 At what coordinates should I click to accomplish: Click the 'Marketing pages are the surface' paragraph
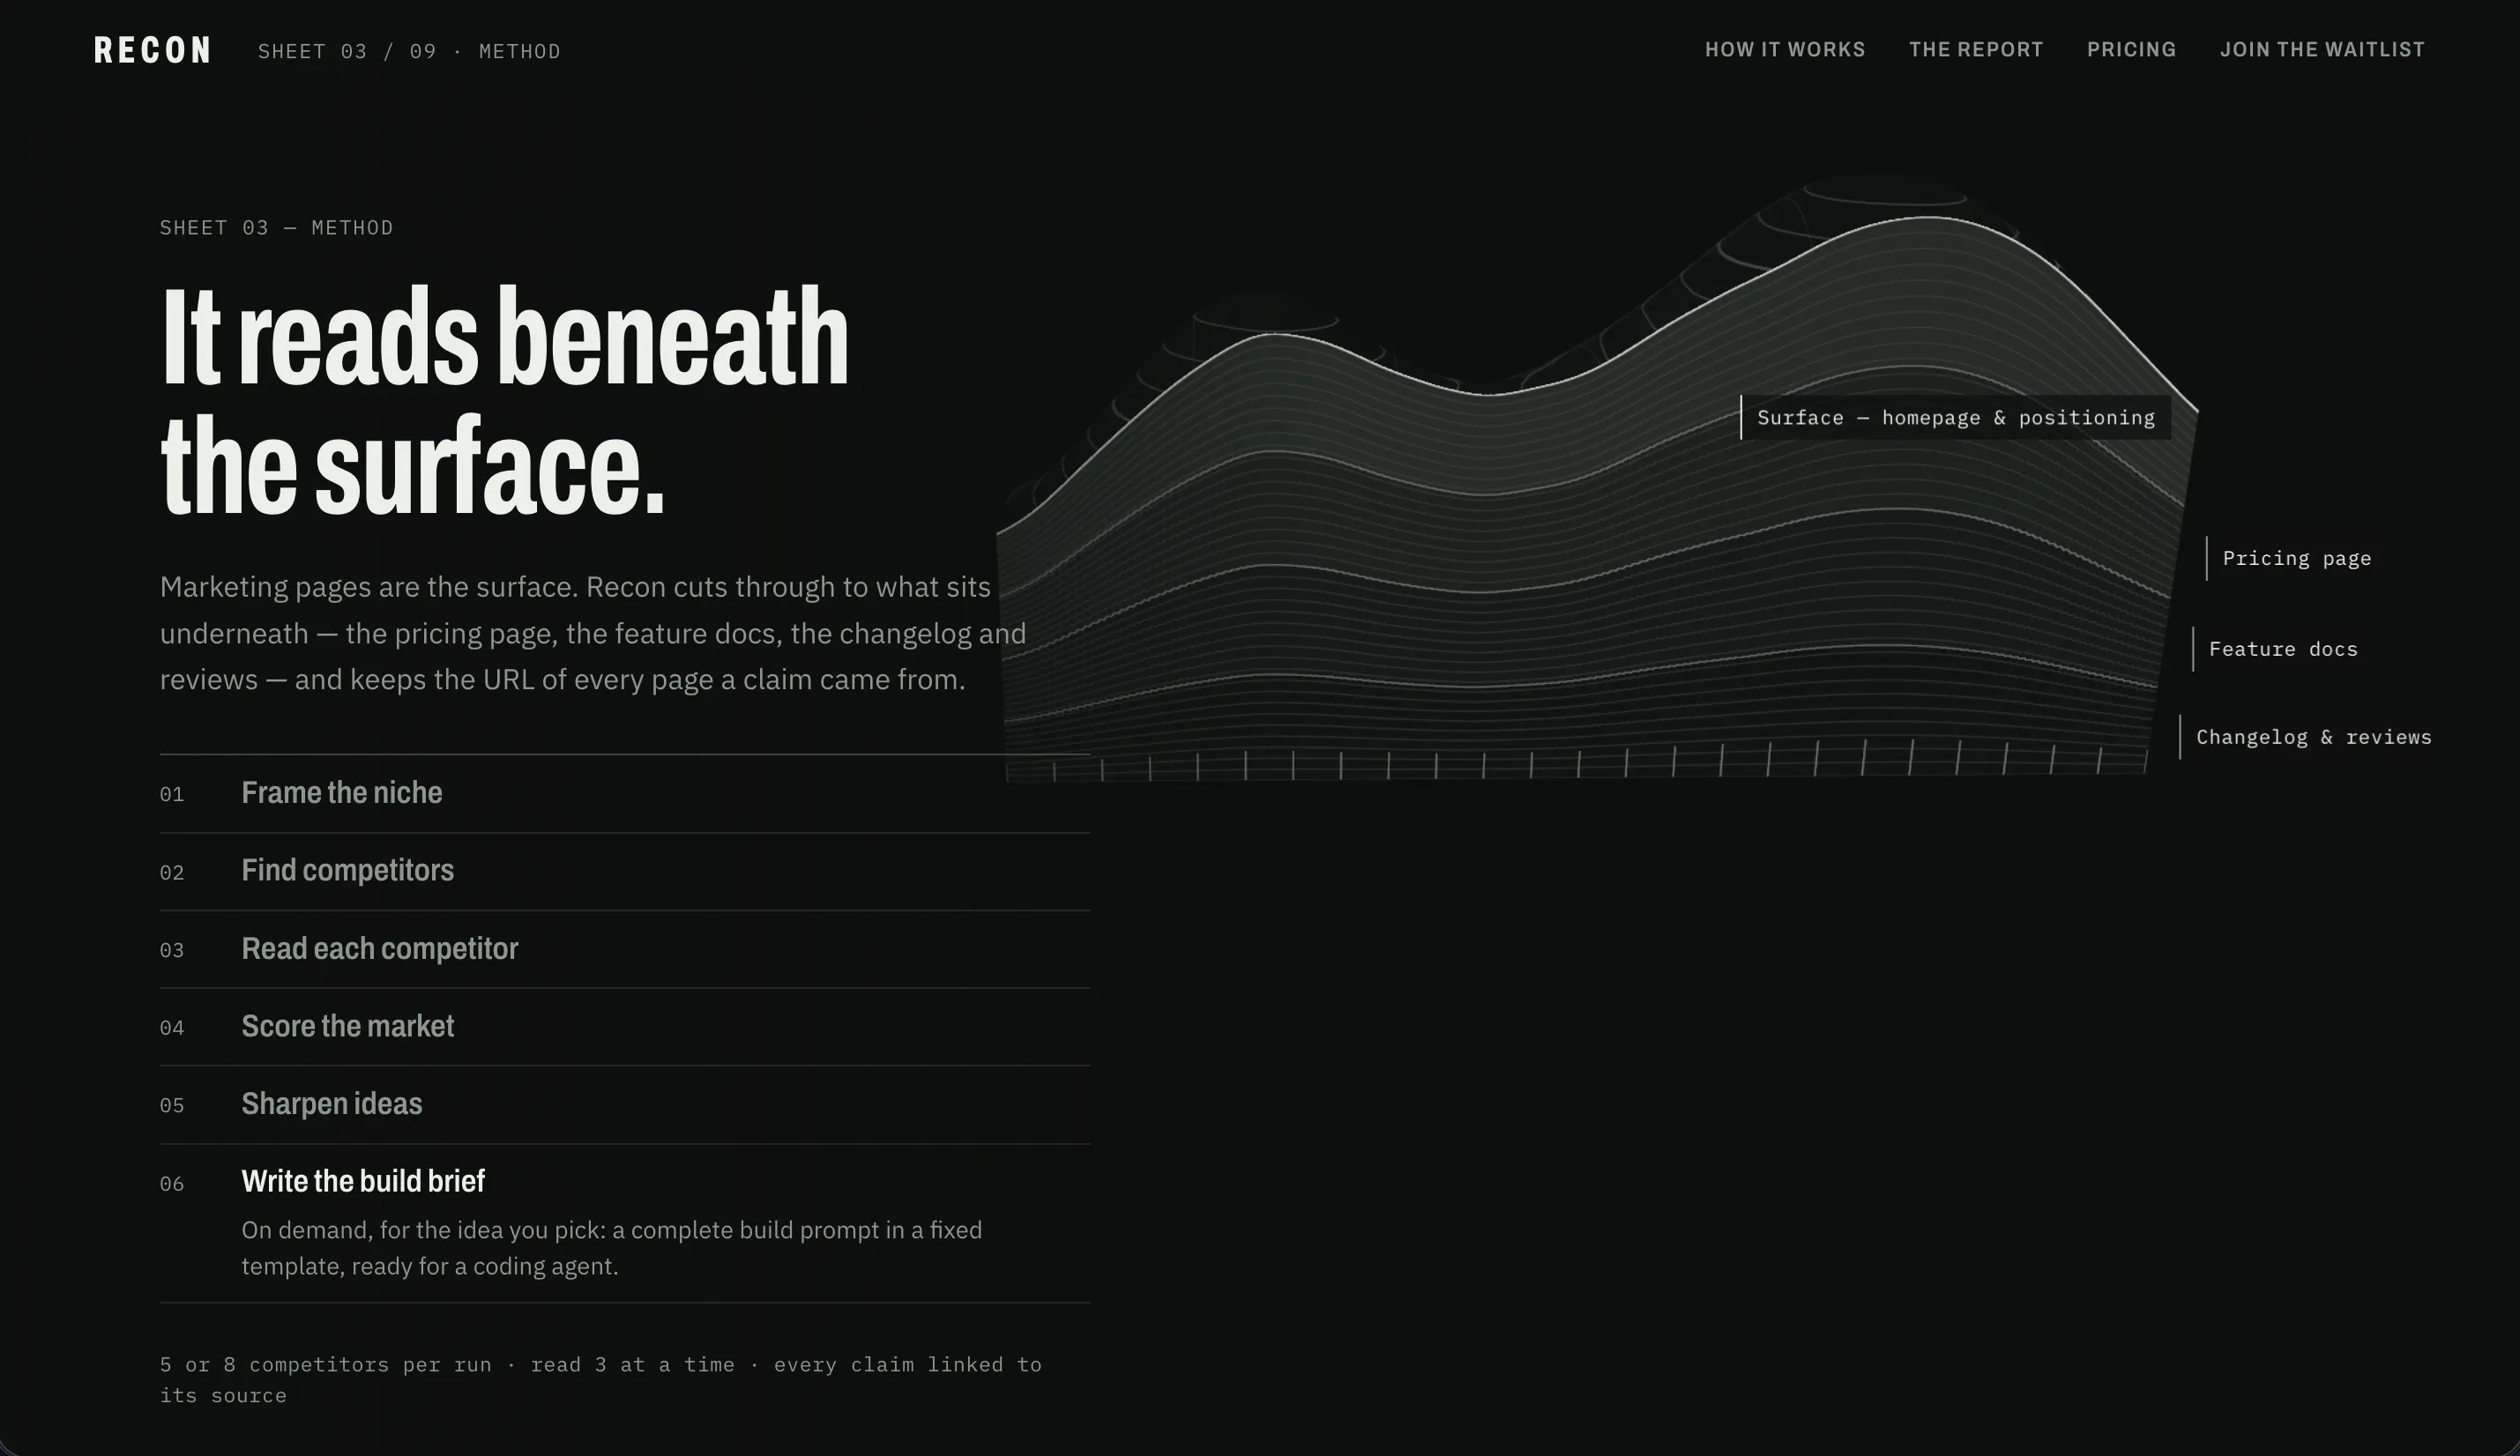coord(593,634)
